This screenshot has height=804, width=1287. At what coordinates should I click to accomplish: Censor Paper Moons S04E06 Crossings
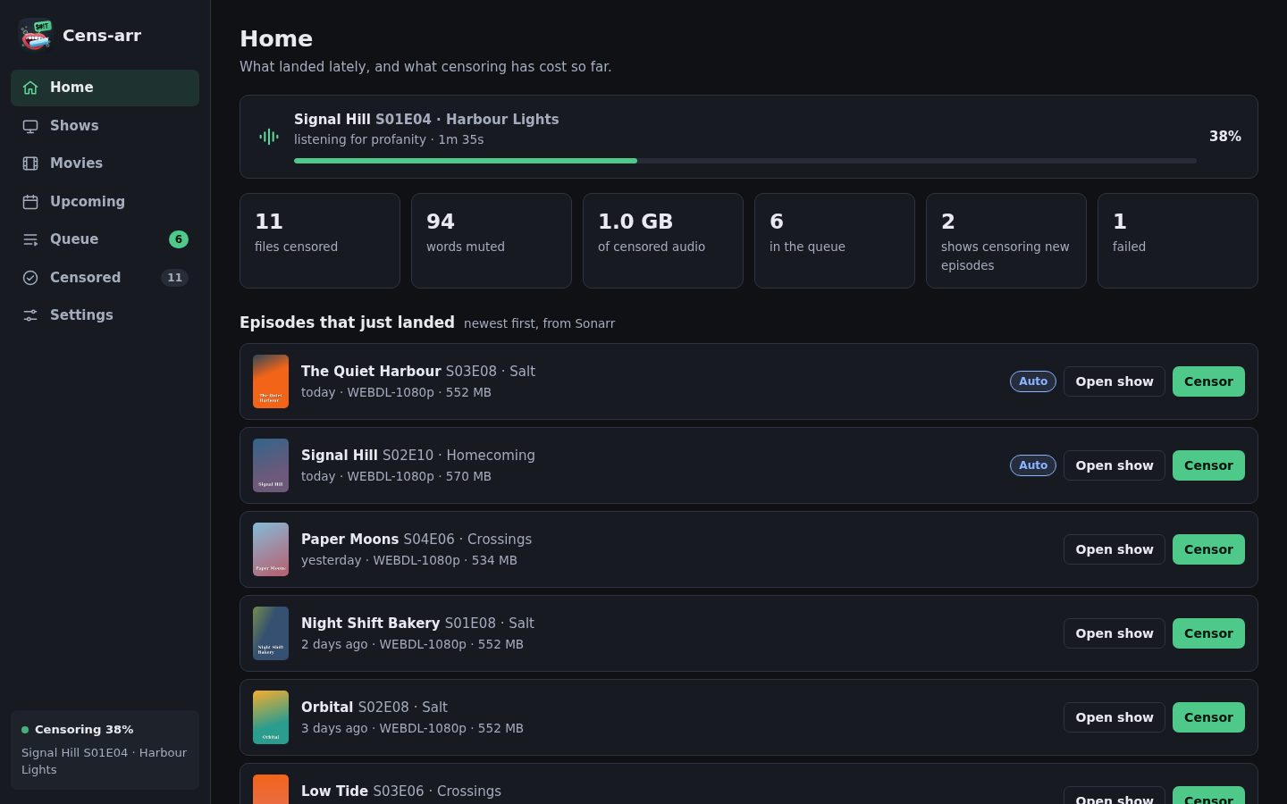pyautogui.click(x=1208, y=549)
